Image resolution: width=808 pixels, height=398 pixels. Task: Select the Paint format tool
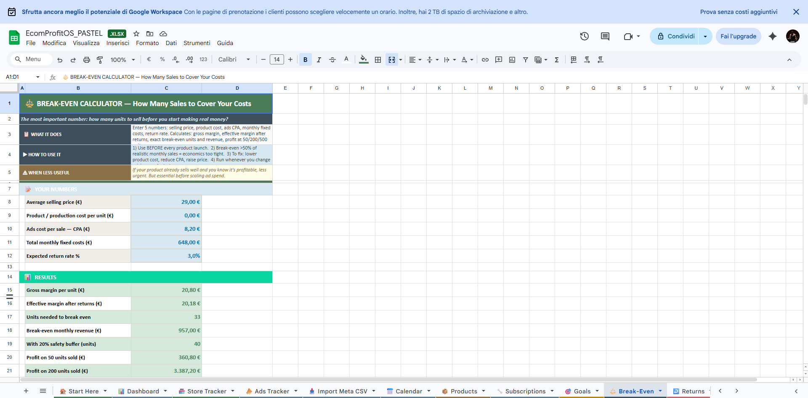click(x=100, y=60)
